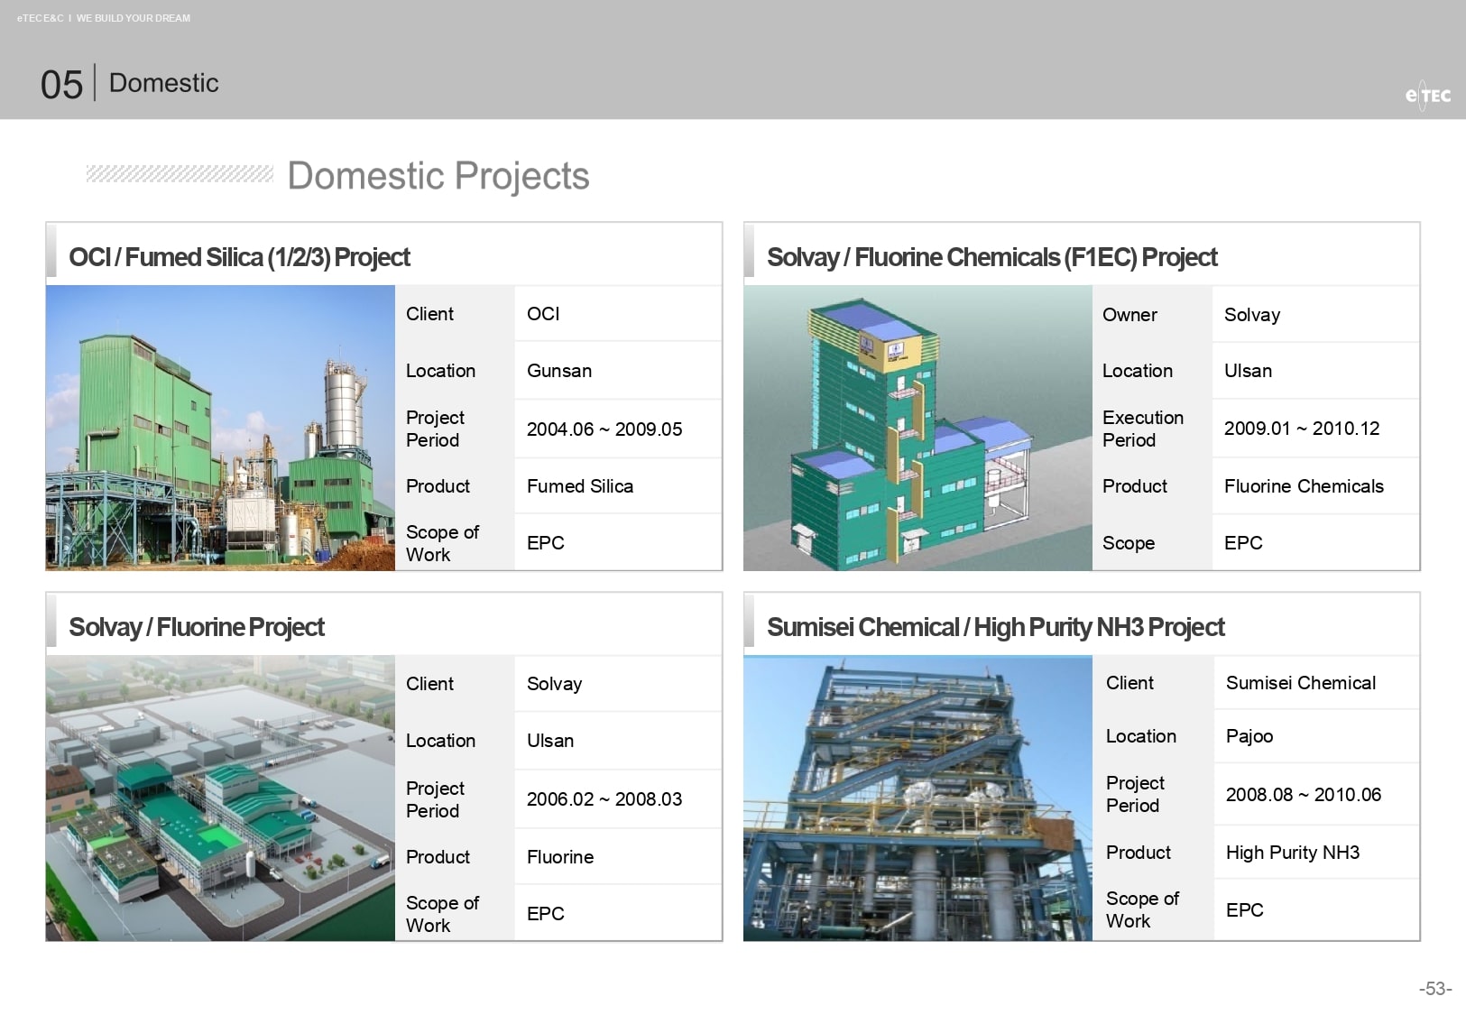
Task: Select client 'Solvay' in the Fluorine Project table
Action: [x=554, y=684]
